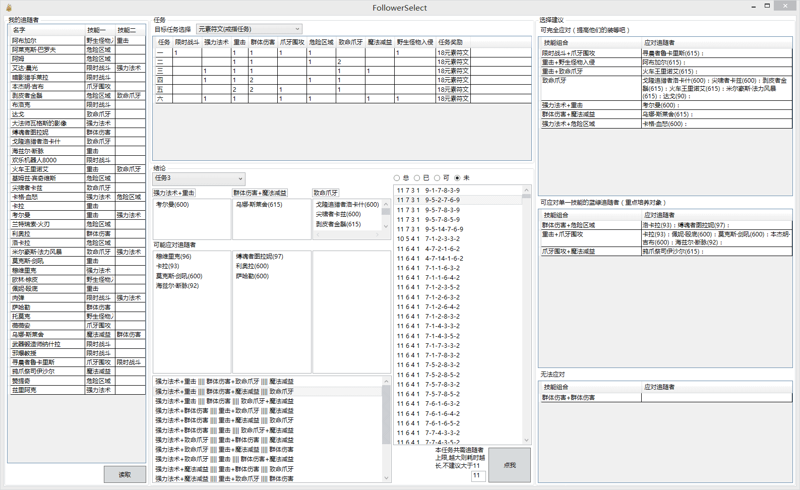Open the 任务3 conclusion dropdown

point(199,178)
